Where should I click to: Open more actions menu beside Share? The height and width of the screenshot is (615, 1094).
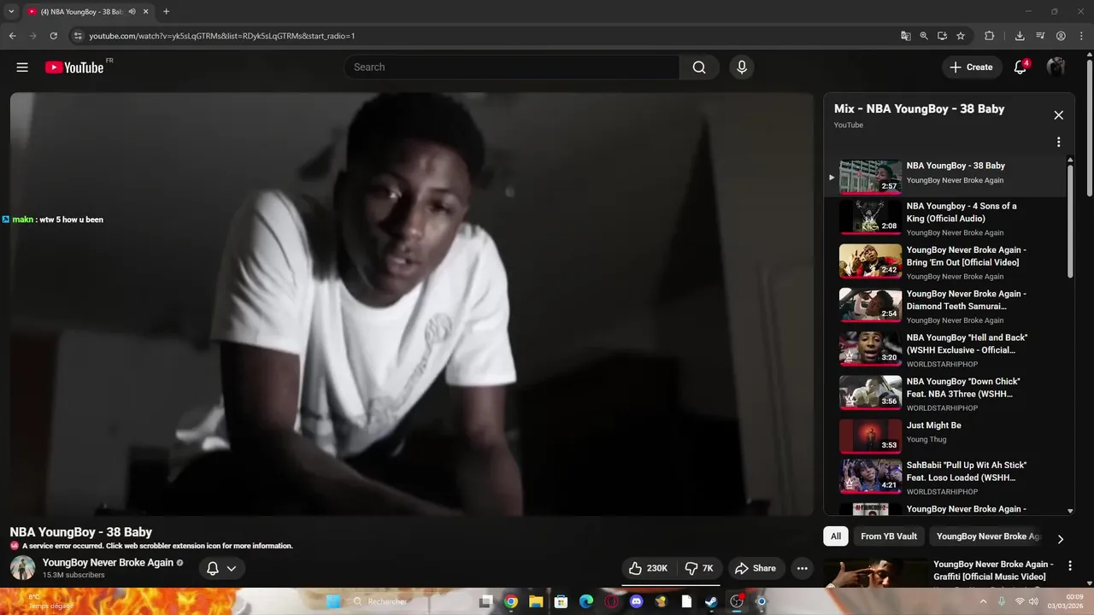(x=802, y=568)
